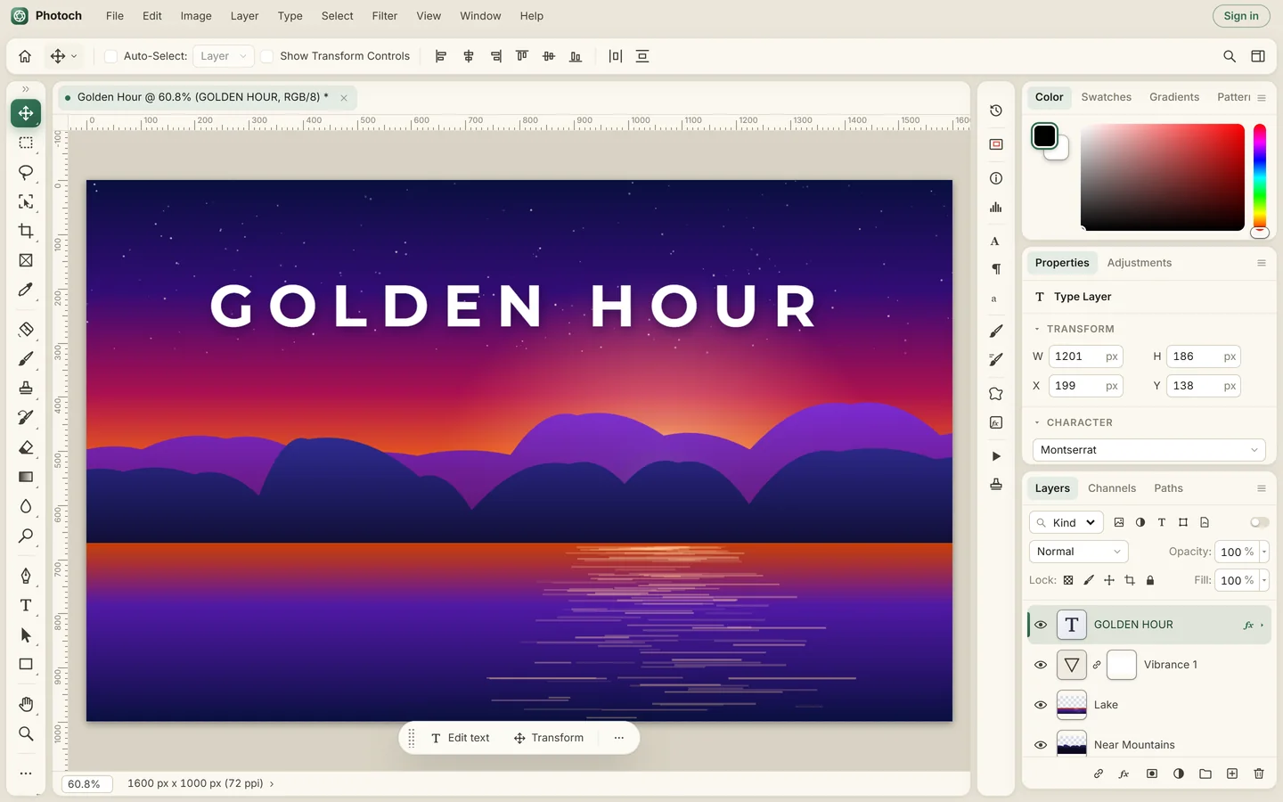The width and height of the screenshot is (1283, 802).
Task: Click the hue slider strip
Action: pos(1260,176)
